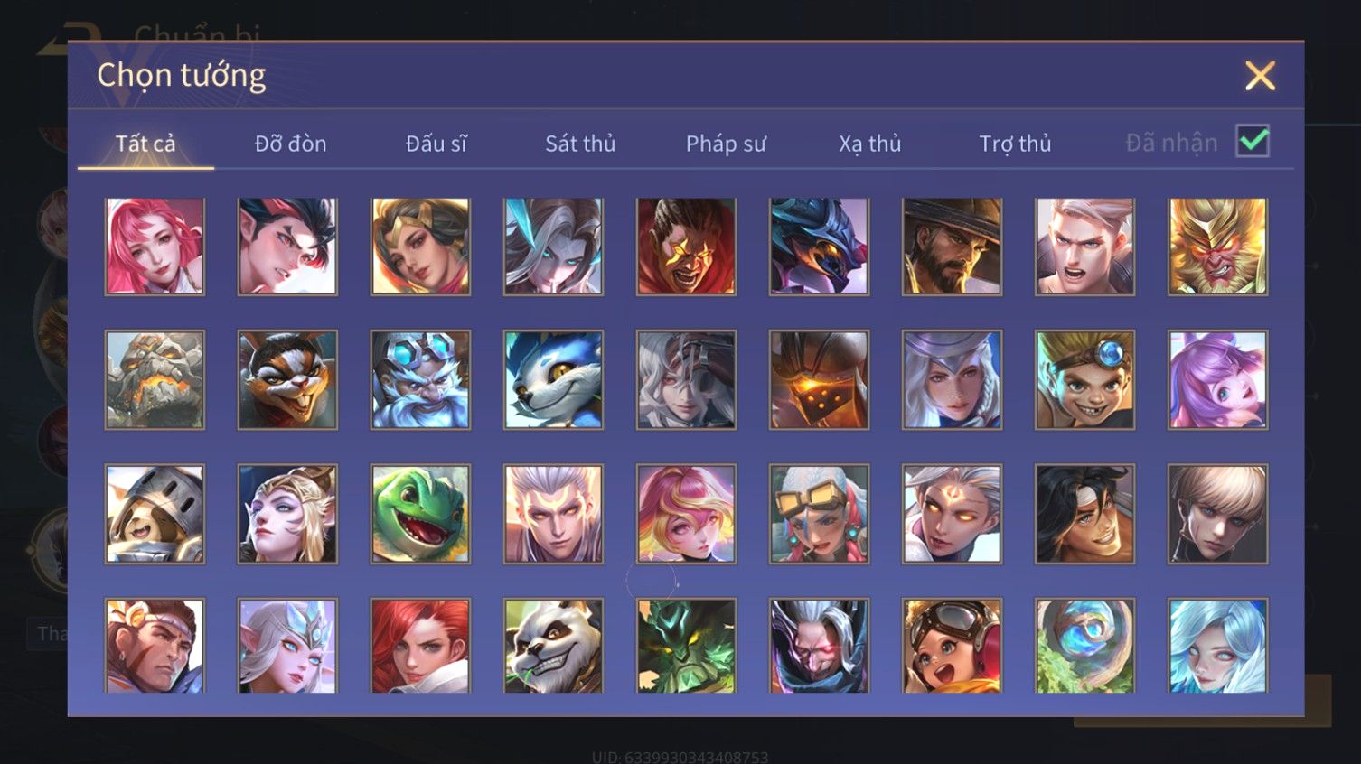Screen dimensions: 1361x764
Task: Pick the pilot girl with goggles
Action: pos(952,646)
